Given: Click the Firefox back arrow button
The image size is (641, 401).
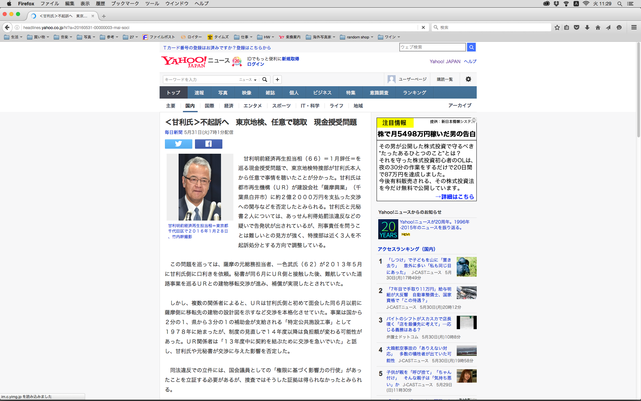Looking at the screenshot, I should [7, 27].
